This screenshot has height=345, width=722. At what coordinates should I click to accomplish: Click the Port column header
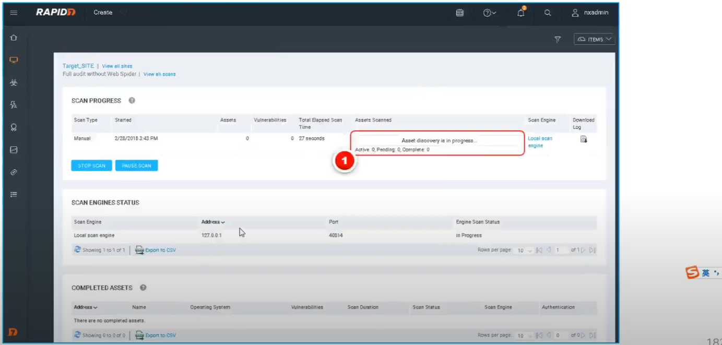click(333, 222)
